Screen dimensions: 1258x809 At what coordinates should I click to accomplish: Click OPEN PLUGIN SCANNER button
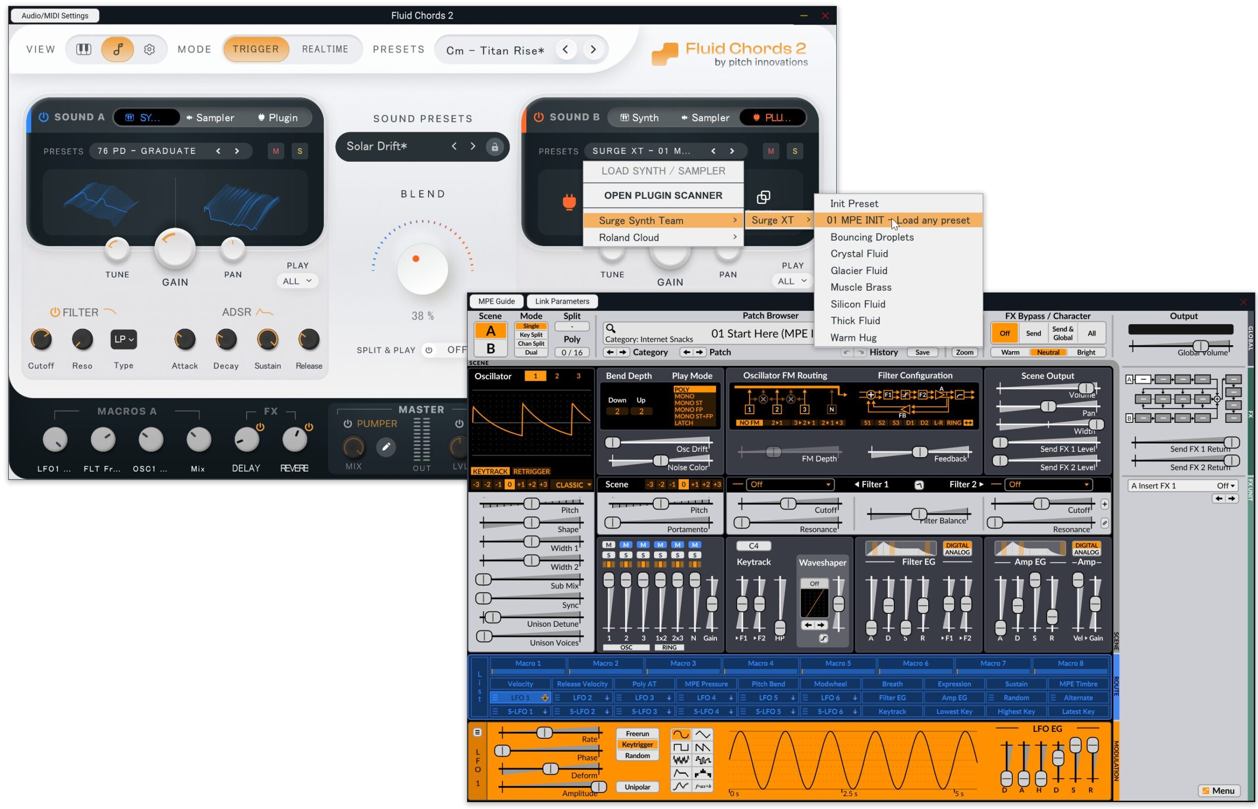click(x=663, y=195)
